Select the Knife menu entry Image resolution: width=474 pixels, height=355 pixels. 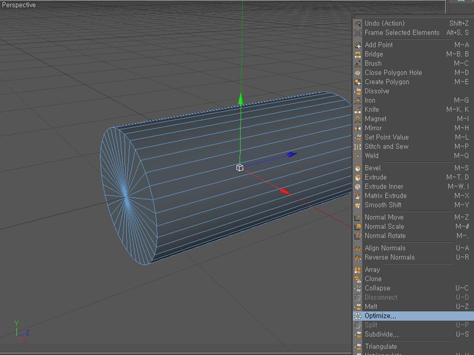pos(413,109)
